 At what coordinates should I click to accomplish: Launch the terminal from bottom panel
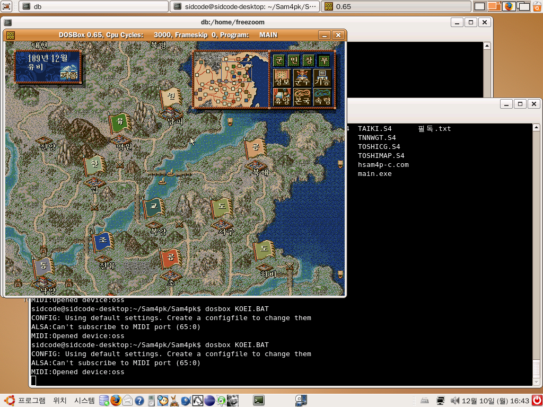(x=258, y=401)
